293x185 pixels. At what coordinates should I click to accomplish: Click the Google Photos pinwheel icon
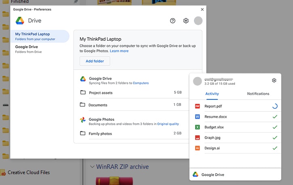tap(82, 120)
